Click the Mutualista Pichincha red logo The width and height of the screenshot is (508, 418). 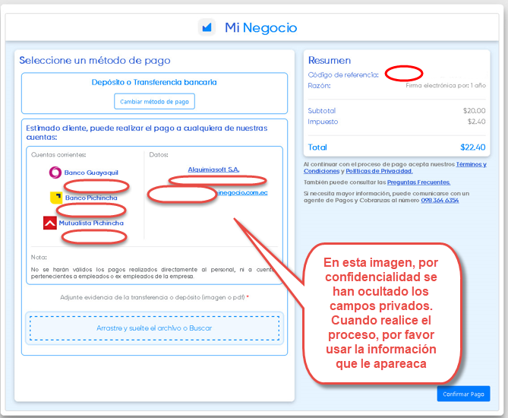click(x=50, y=223)
